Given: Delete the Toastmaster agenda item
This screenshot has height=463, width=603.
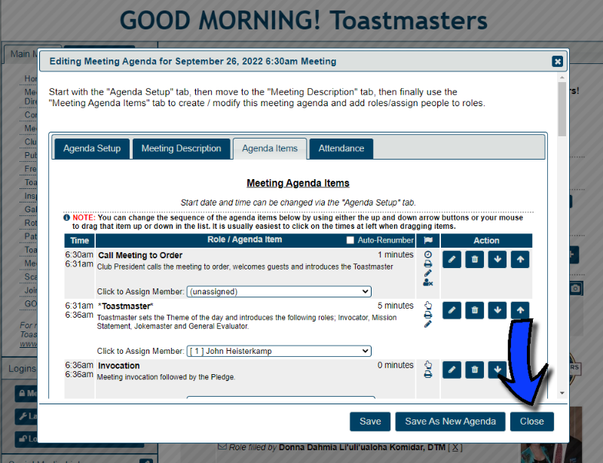Looking at the screenshot, I should click(474, 309).
